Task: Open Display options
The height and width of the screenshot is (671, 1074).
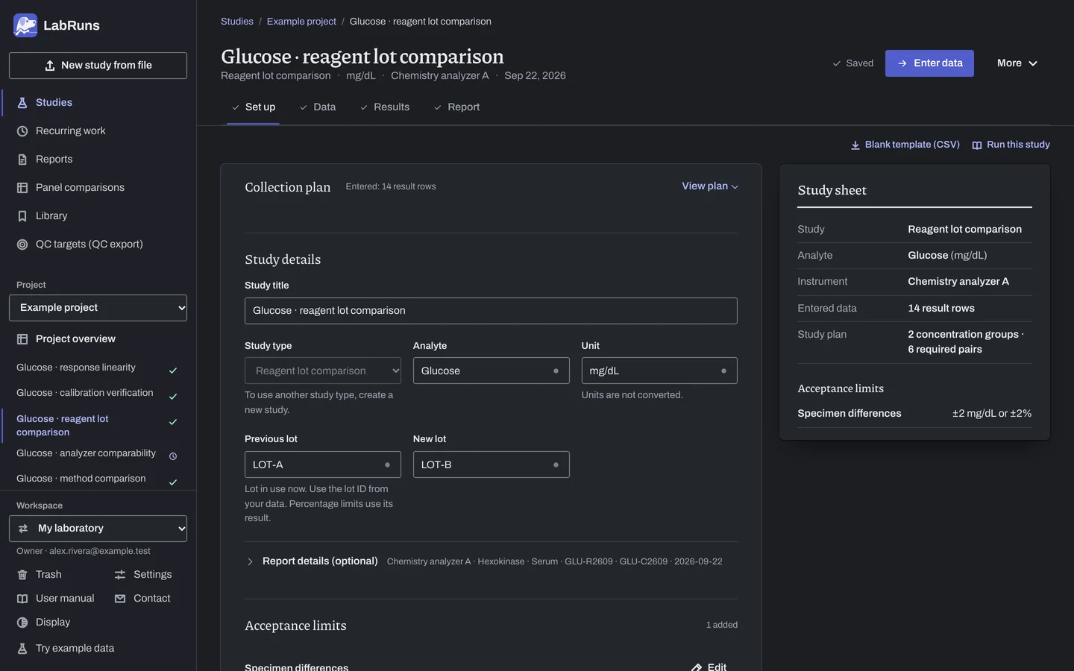Action: [x=43, y=623]
